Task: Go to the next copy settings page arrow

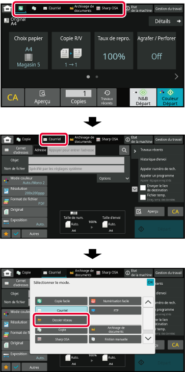Action: point(176,77)
